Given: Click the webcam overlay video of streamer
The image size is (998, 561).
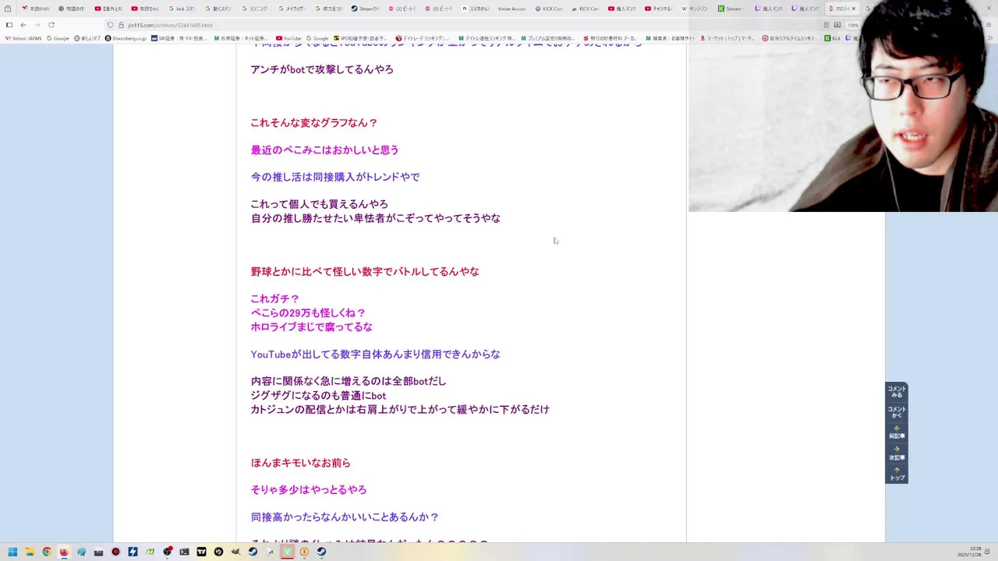Looking at the screenshot, I should click(843, 106).
